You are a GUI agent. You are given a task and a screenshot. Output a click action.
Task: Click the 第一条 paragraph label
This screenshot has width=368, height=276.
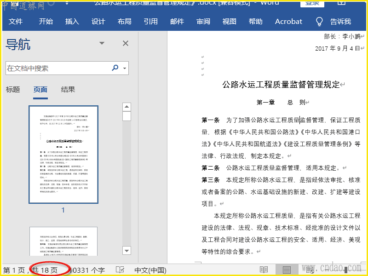click(x=211, y=120)
